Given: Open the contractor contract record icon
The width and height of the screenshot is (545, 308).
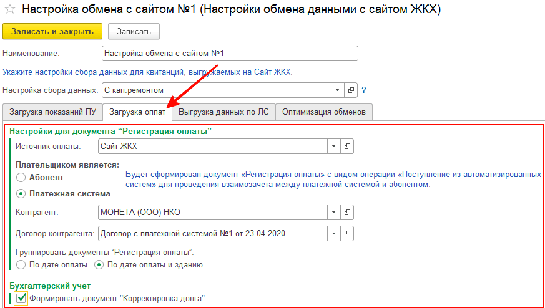Looking at the screenshot, I should click(348, 234).
